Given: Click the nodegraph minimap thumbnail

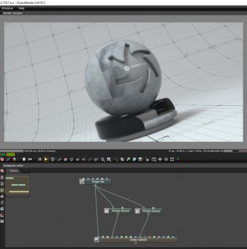Looking at the screenshot, I should tap(17, 185).
